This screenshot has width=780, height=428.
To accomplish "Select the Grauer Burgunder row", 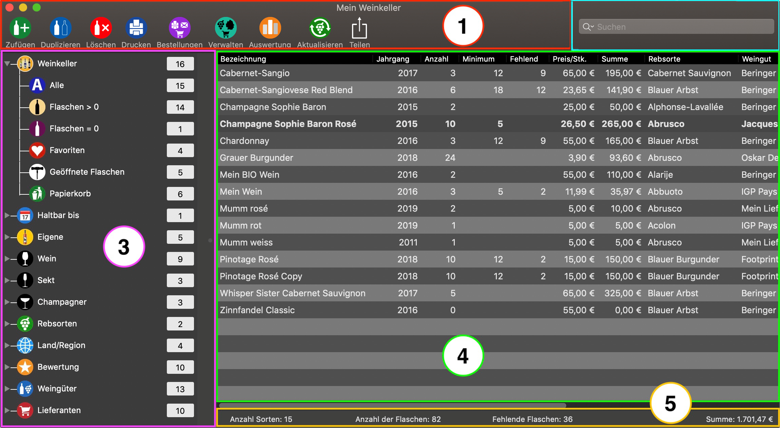I will (x=498, y=158).
